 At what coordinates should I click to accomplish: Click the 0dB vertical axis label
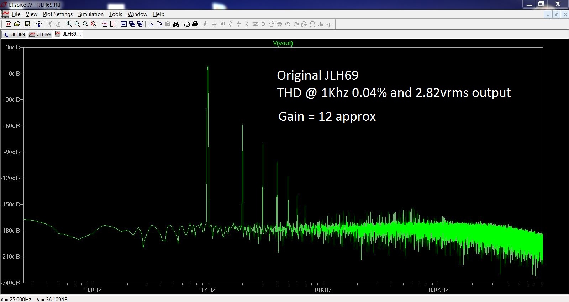(14, 74)
